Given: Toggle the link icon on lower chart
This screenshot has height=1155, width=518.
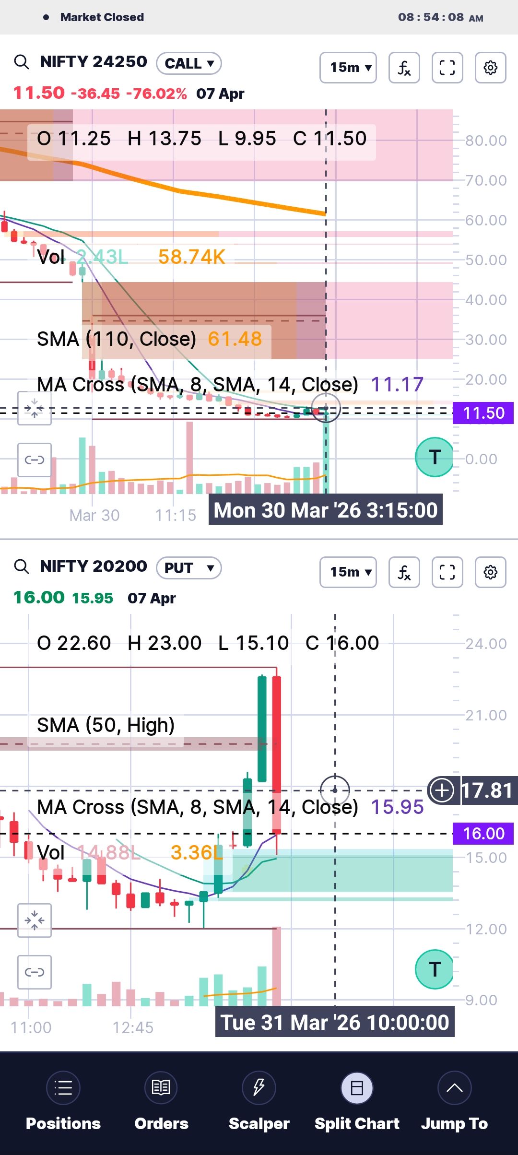Looking at the screenshot, I should coord(35,972).
